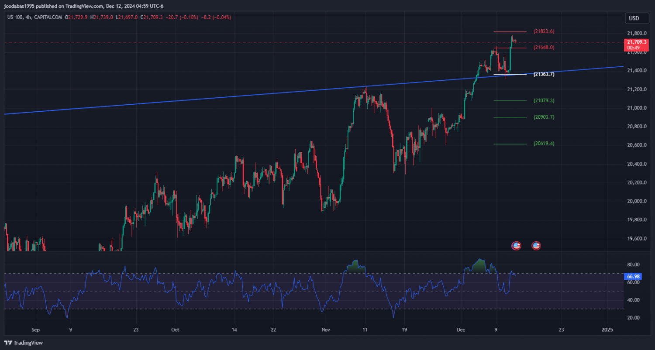655x350 pixels.
Task: Select the red 21823.6 resistance label
Action: point(544,31)
